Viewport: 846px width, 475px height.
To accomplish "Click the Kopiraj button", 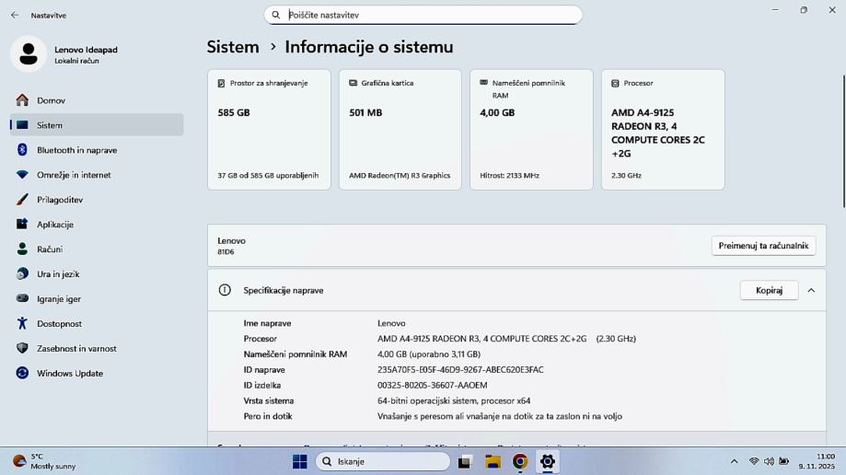I will 769,290.
